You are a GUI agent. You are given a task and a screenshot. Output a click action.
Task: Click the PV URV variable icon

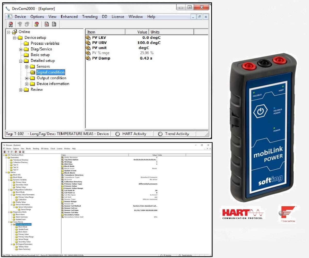tap(89, 43)
